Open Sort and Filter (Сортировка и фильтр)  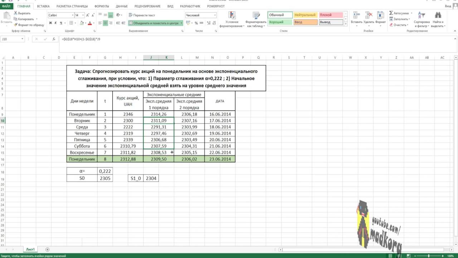(422, 19)
